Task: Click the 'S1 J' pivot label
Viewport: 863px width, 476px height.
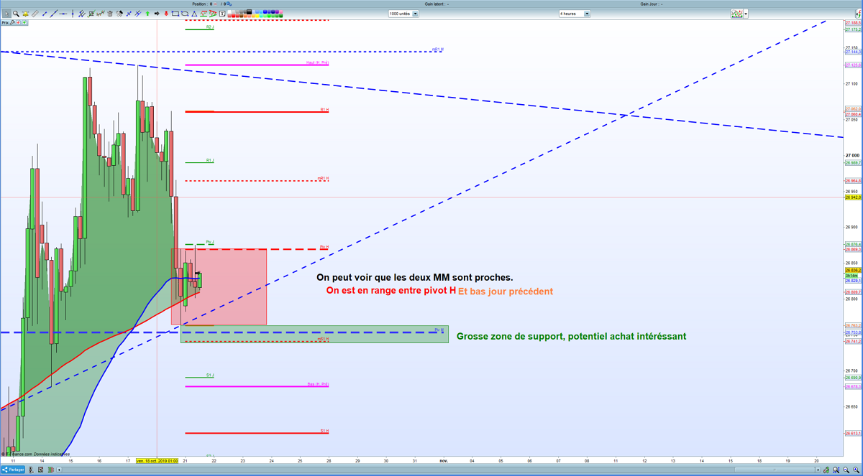Action: [210, 375]
